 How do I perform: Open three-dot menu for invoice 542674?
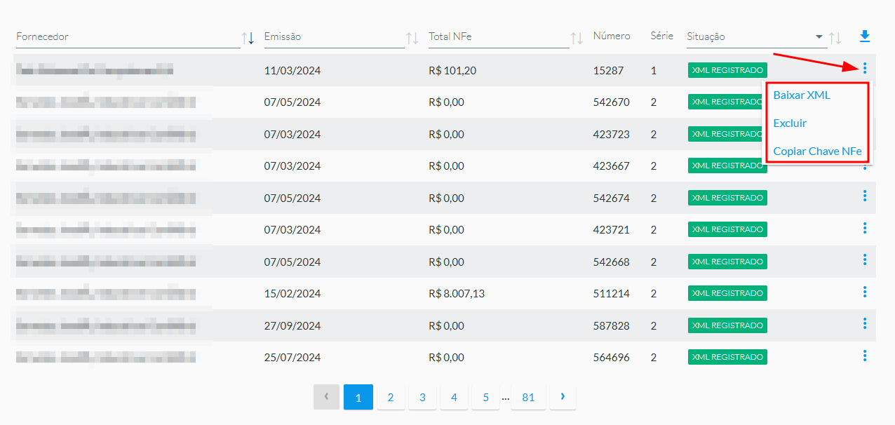pyautogui.click(x=865, y=196)
